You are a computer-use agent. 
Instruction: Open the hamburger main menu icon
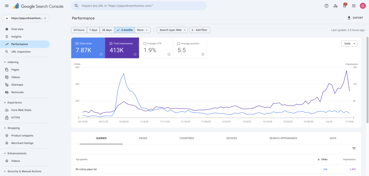click(7, 6)
